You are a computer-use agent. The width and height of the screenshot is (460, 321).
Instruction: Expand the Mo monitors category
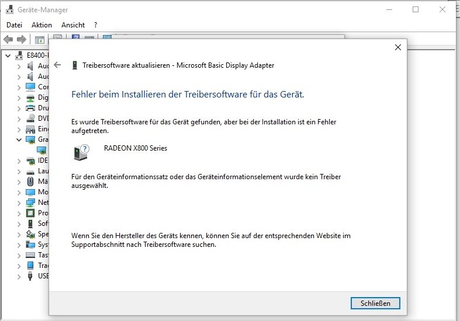(19, 193)
